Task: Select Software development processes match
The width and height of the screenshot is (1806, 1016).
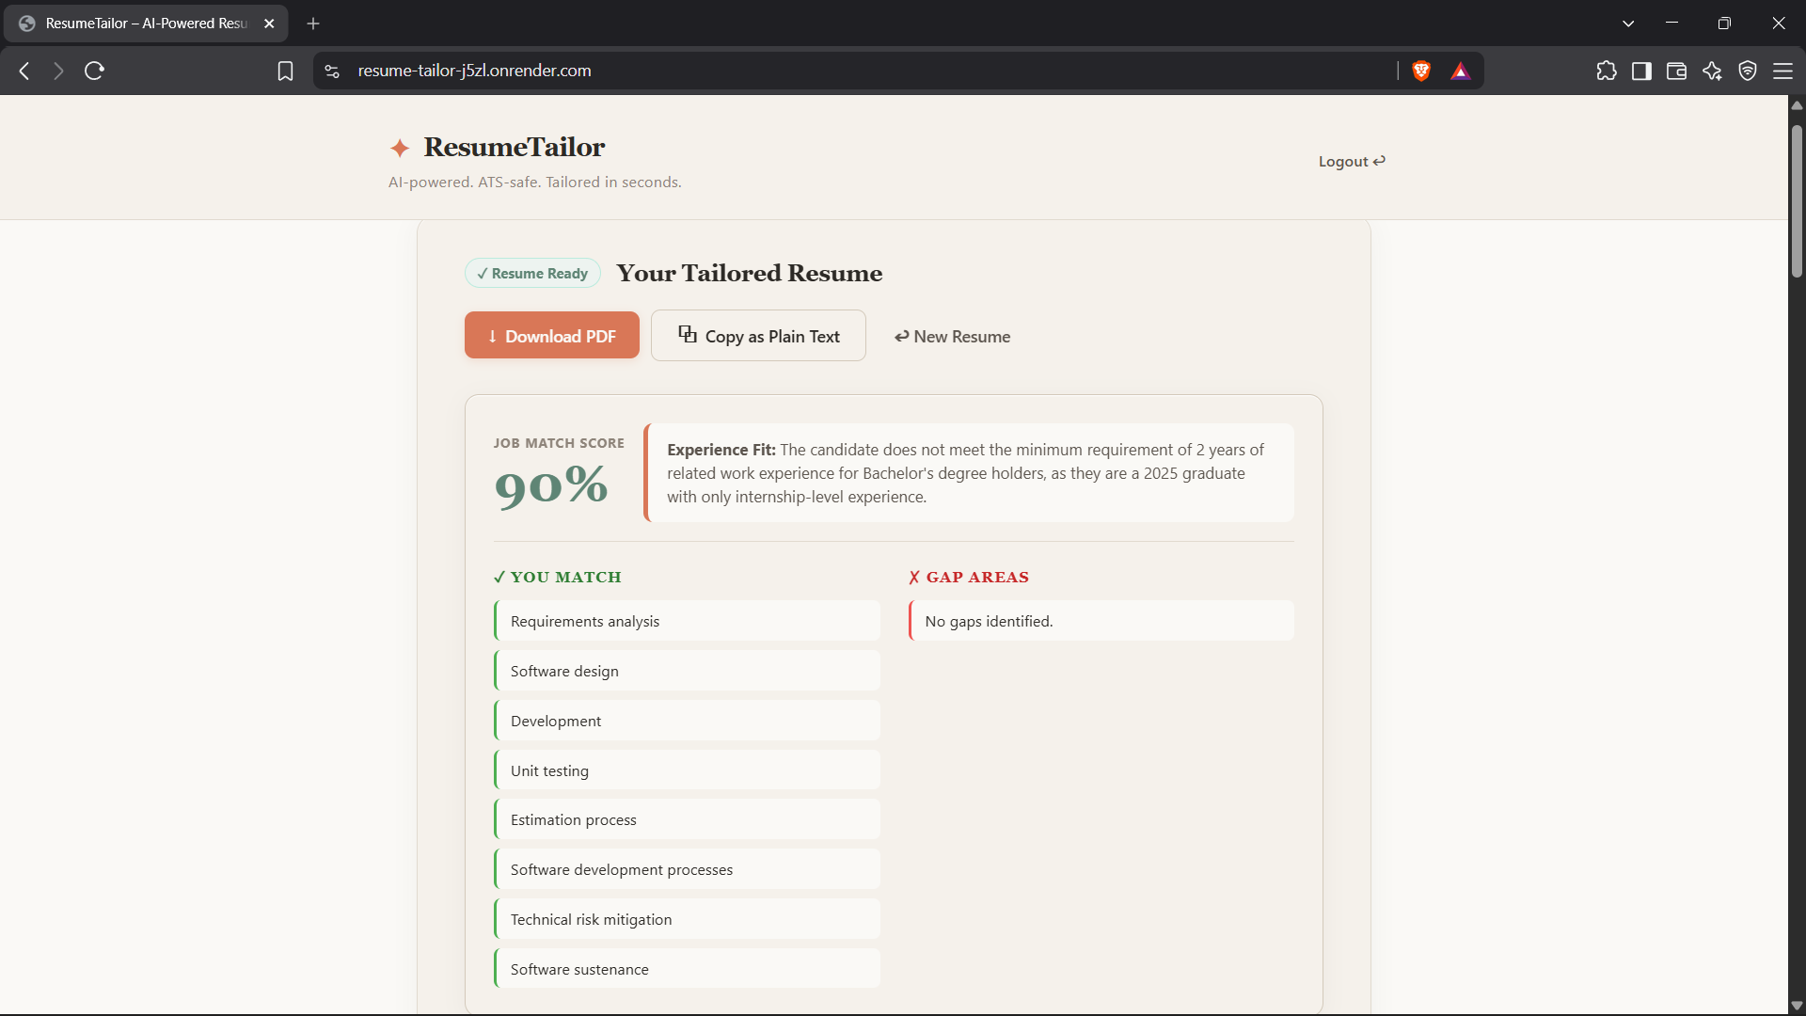Action: (687, 869)
